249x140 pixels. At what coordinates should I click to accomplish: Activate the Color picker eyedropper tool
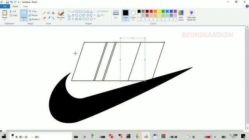pyautogui.click(x=49, y=18)
